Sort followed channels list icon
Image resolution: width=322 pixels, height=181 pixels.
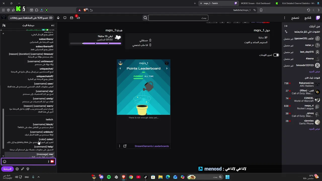[x=286, y=32]
